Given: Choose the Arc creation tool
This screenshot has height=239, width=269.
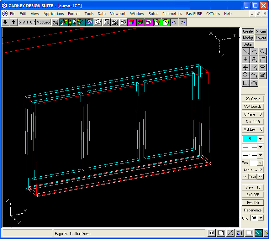Looking at the screenshot, I should pos(254,52).
